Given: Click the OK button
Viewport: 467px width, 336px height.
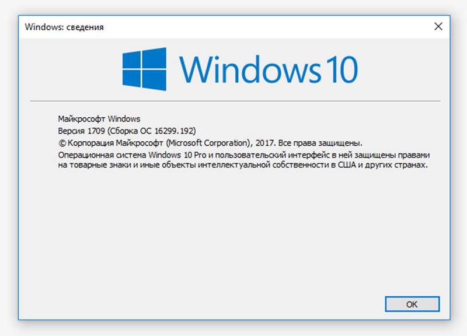Looking at the screenshot, I should 412,304.
